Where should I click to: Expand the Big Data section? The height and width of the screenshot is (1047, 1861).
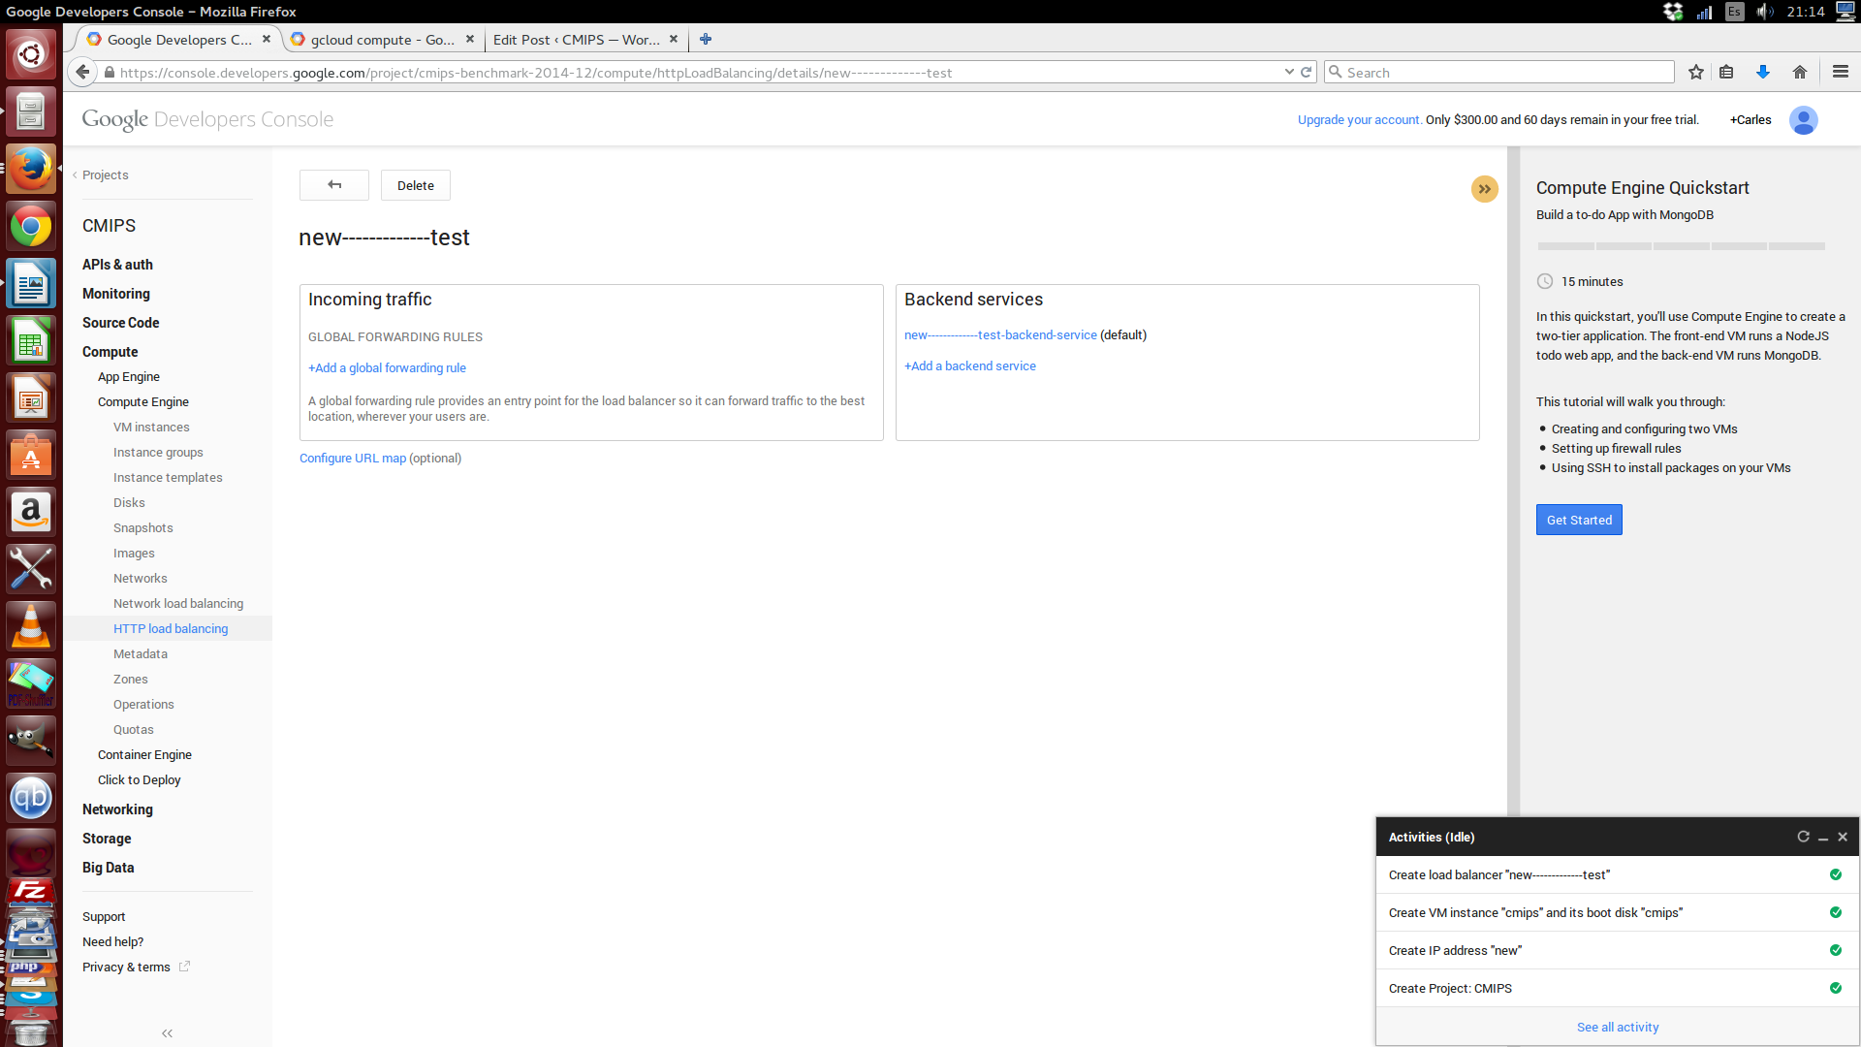108,868
